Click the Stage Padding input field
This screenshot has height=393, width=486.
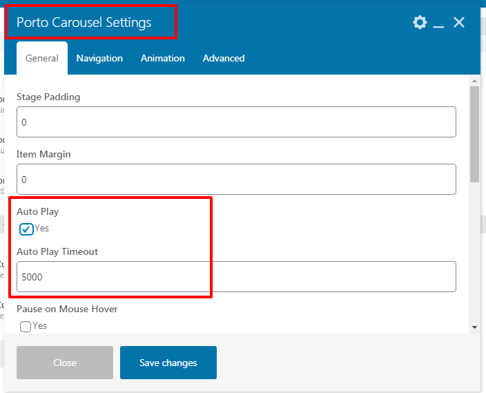coord(236,122)
